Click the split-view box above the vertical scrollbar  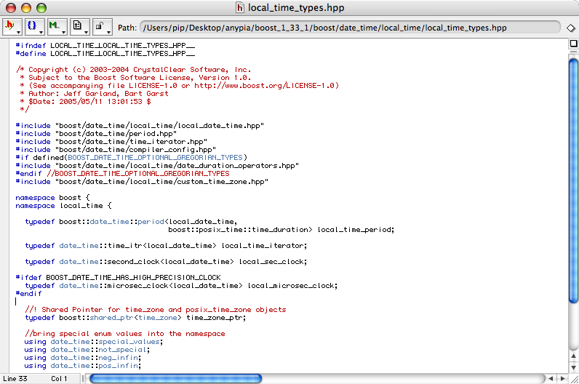click(x=573, y=44)
